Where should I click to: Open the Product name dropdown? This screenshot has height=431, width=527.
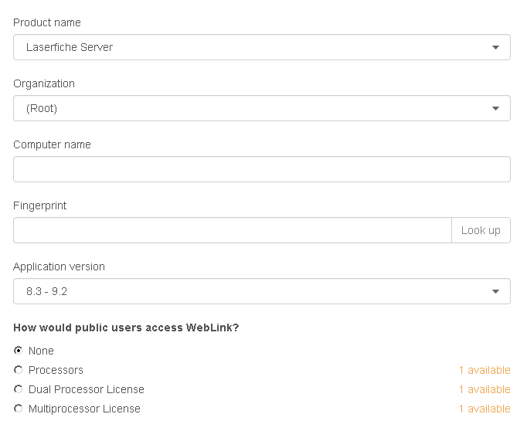tap(262, 47)
